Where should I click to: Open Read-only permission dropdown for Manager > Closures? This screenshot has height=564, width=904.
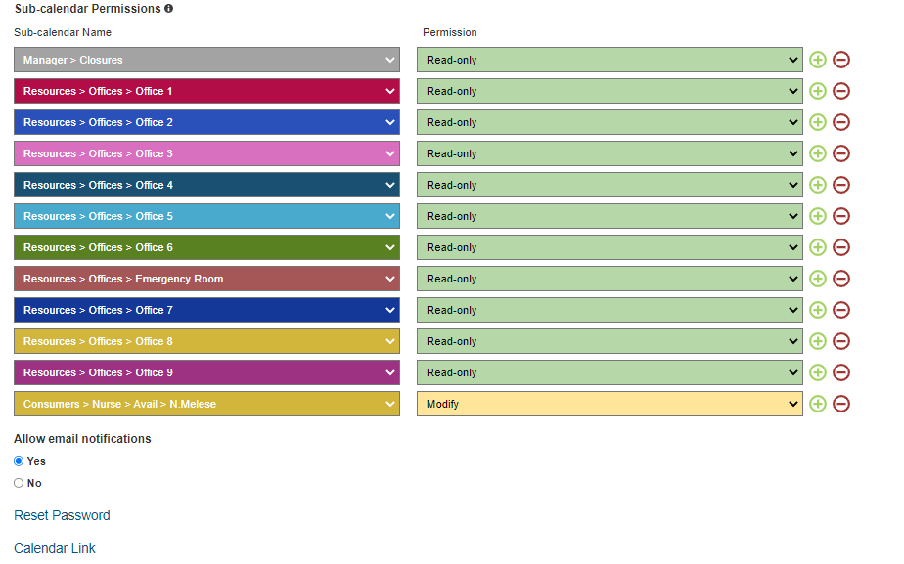point(610,60)
